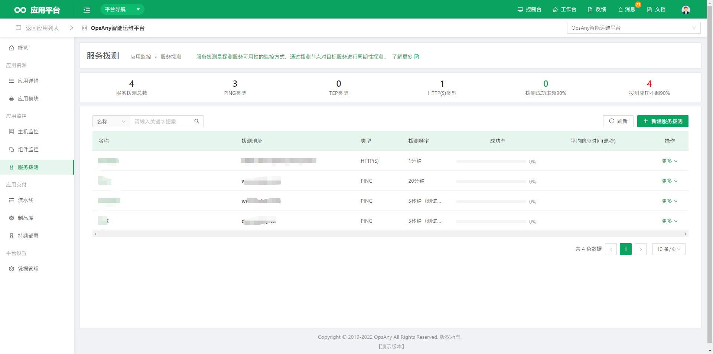713x354 pixels.
Task: Click the 凭据管理 gear icon
Action: (12, 269)
